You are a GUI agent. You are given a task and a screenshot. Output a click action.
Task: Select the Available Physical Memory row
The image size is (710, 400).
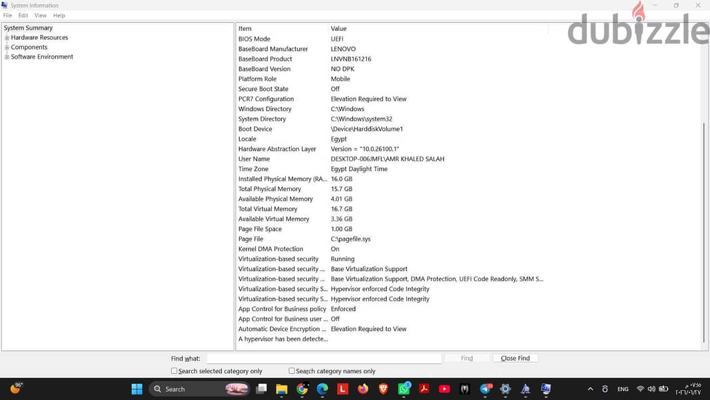tap(392, 199)
